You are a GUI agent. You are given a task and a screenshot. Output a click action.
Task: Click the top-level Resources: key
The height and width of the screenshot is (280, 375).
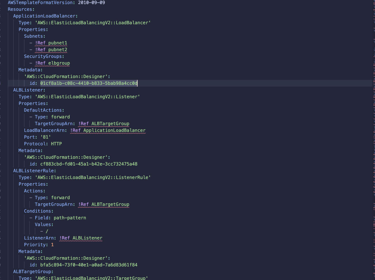tap(21, 9)
